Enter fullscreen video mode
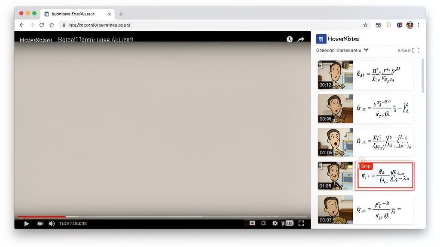The width and height of the screenshot is (440, 247). click(x=301, y=223)
